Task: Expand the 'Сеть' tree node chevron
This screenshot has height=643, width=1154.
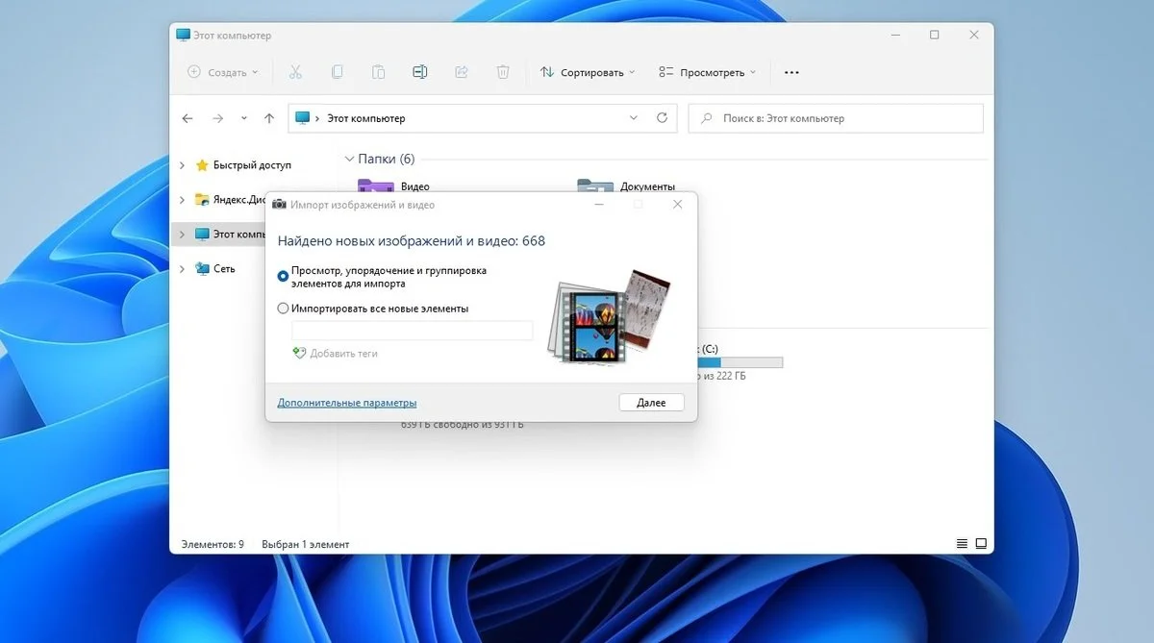Action: [x=183, y=269]
